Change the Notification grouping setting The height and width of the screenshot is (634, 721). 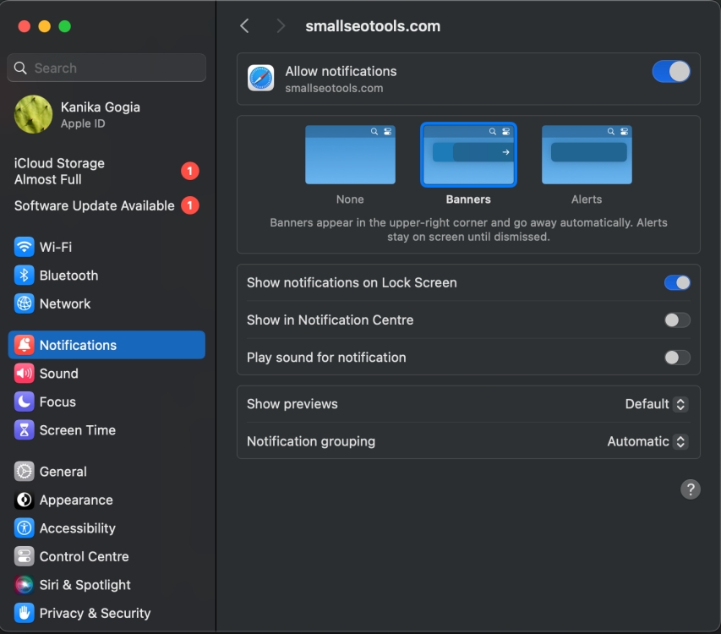[x=647, y=441]
